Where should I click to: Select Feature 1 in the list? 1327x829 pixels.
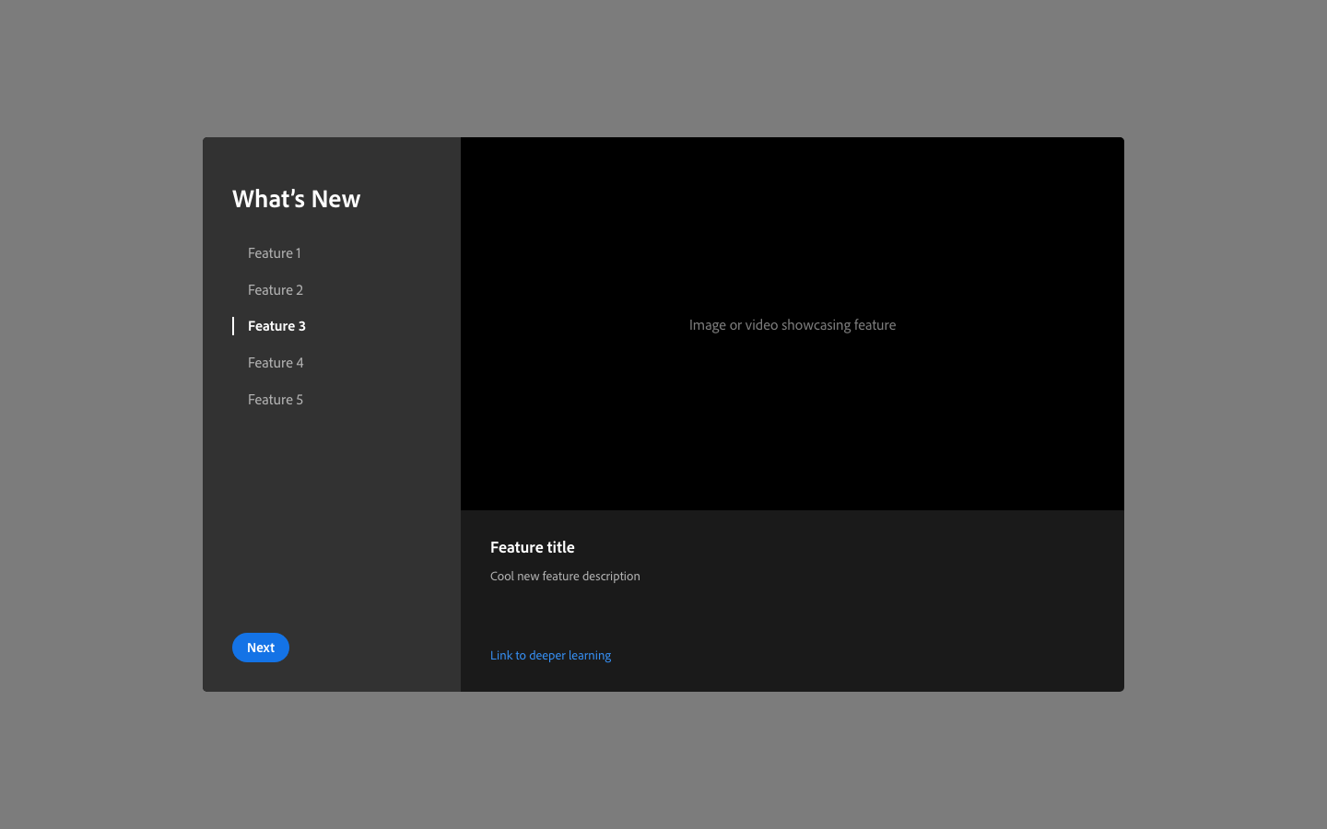[275, 253]
